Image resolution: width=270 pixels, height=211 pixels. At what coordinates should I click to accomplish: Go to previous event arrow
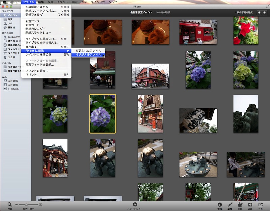click(x=259, y=12)
